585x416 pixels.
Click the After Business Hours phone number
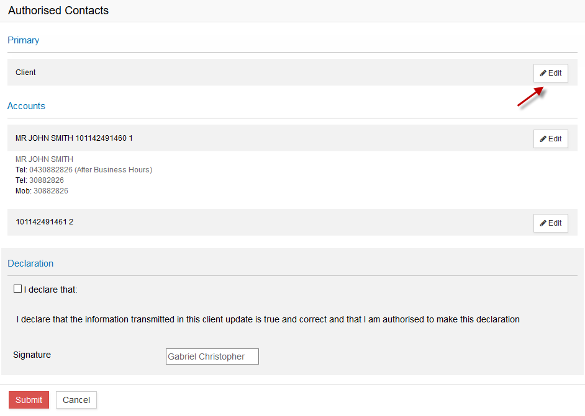click(x=90, y=170)
